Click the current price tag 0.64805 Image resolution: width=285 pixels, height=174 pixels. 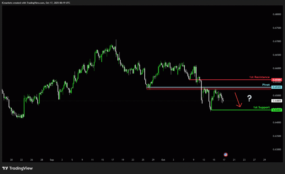pyautogui.click(x=277, y=101)
